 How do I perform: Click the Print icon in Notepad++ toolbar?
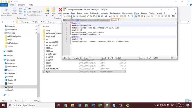pos(84,16)
